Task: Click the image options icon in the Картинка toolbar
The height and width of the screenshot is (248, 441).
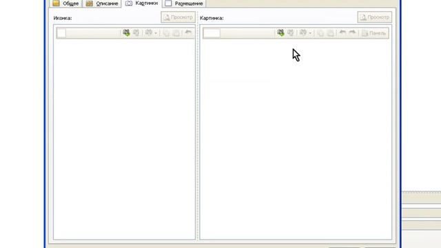Action: (303, 33)
